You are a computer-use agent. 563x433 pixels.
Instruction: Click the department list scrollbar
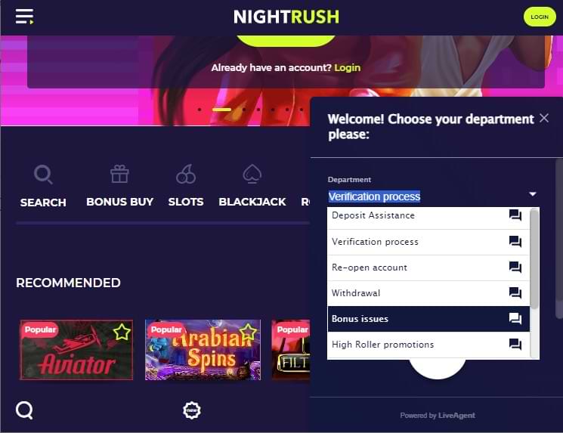point(534,258)
